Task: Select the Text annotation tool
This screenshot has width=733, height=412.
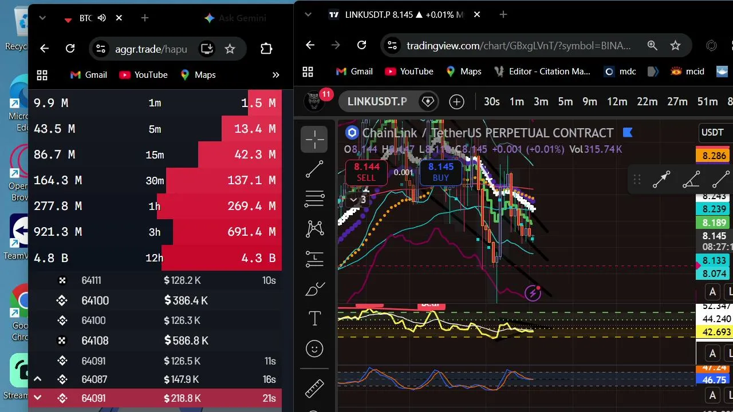Action: point(314,319)
